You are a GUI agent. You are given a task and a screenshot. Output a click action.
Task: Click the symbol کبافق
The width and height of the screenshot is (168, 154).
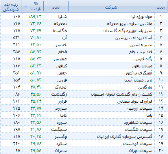coord(62,66)
